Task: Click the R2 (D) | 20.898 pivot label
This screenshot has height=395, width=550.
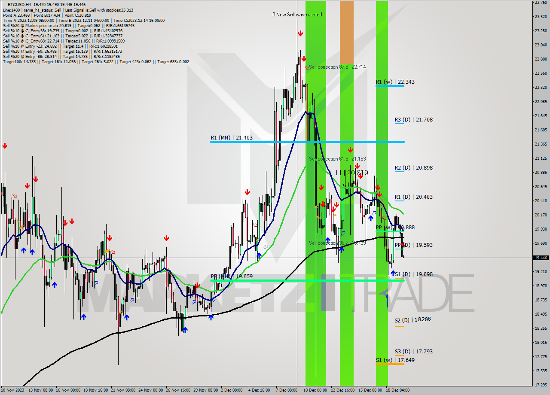Action: point(413,168)
